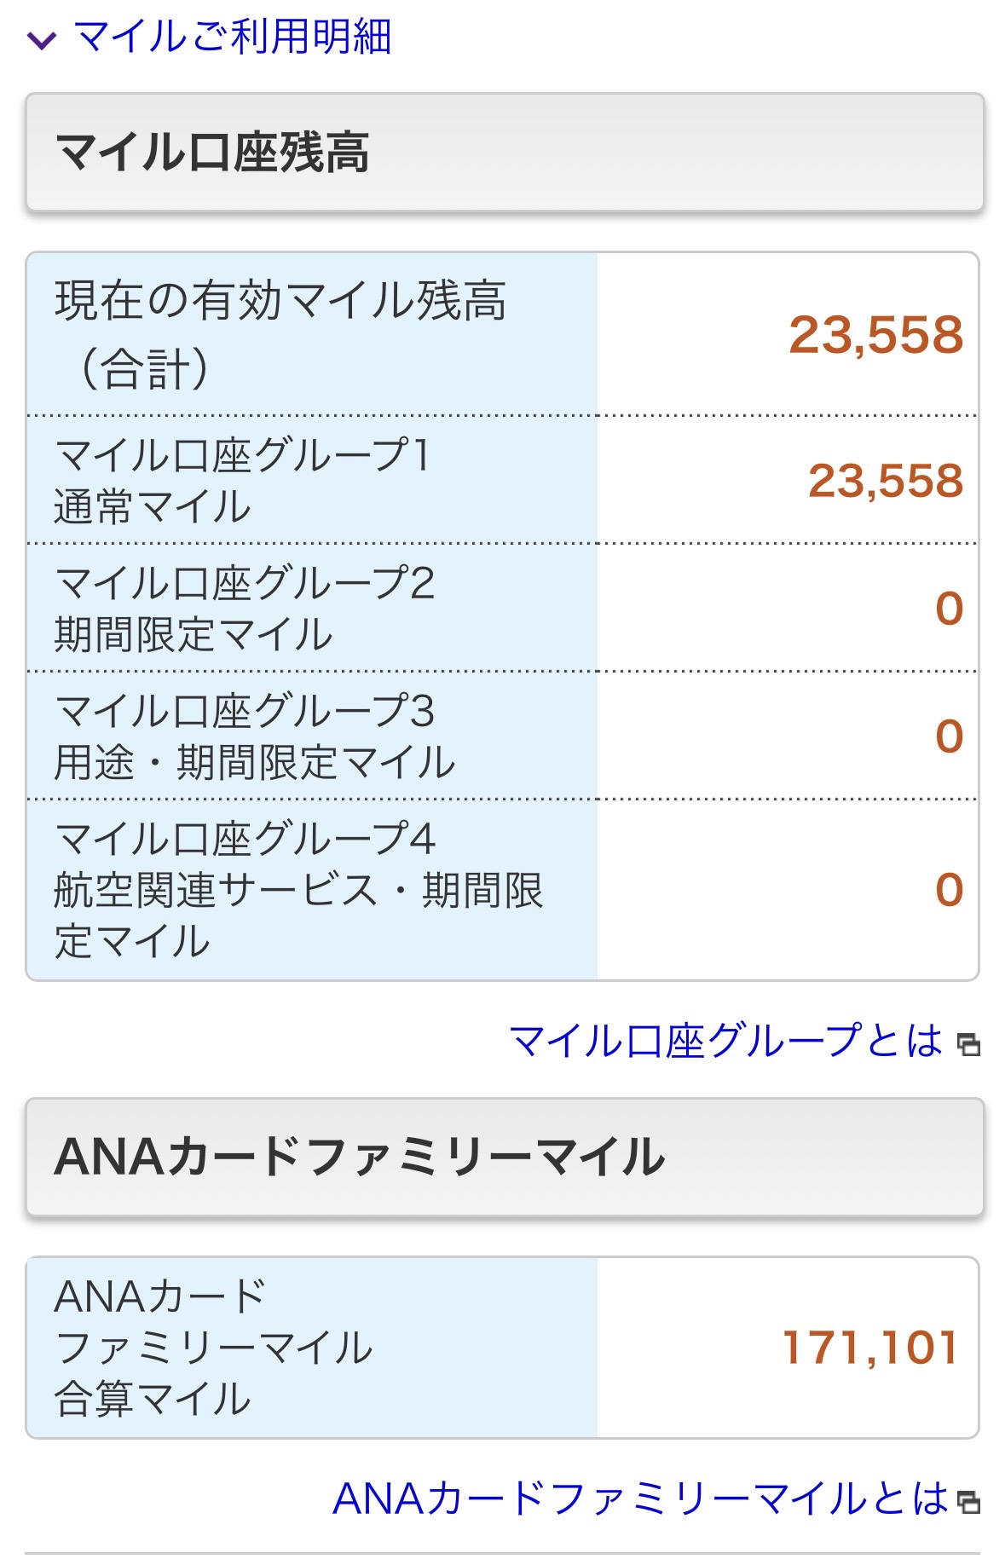Click external-window icon after マイル口座グループとは

coord(968,1044)
